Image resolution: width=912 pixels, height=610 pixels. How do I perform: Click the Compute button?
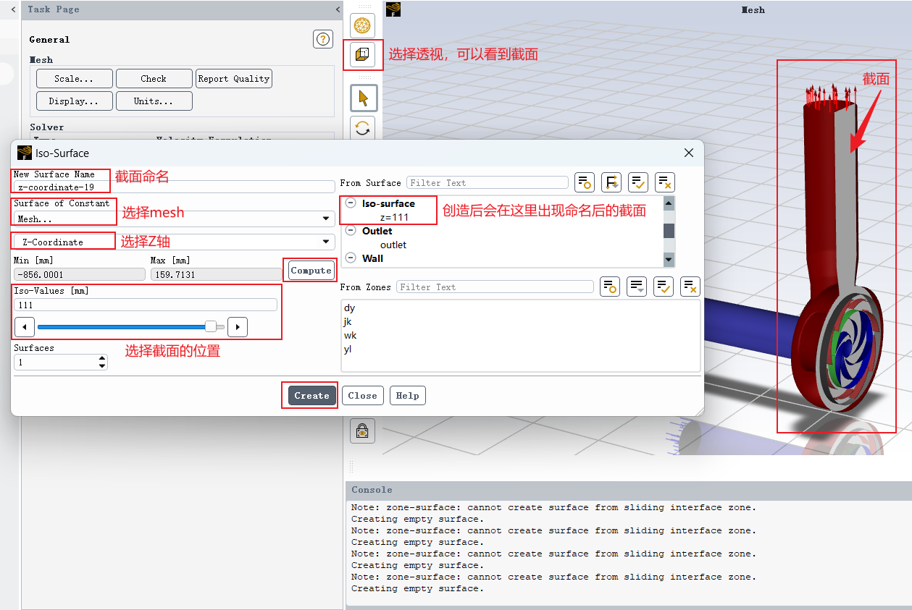(x=311, y=270)
